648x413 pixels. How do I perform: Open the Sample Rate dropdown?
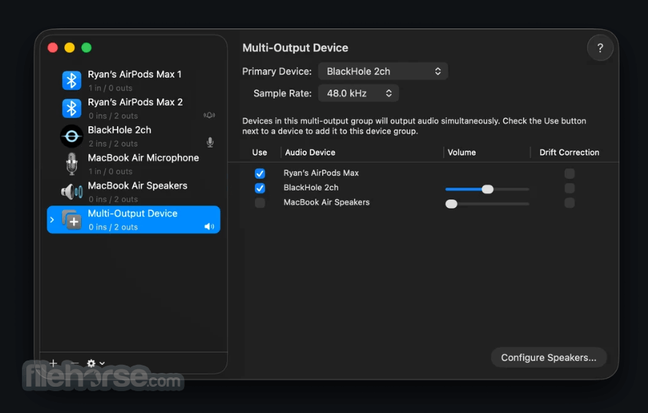pyautogui.click(x=358, y=93)
